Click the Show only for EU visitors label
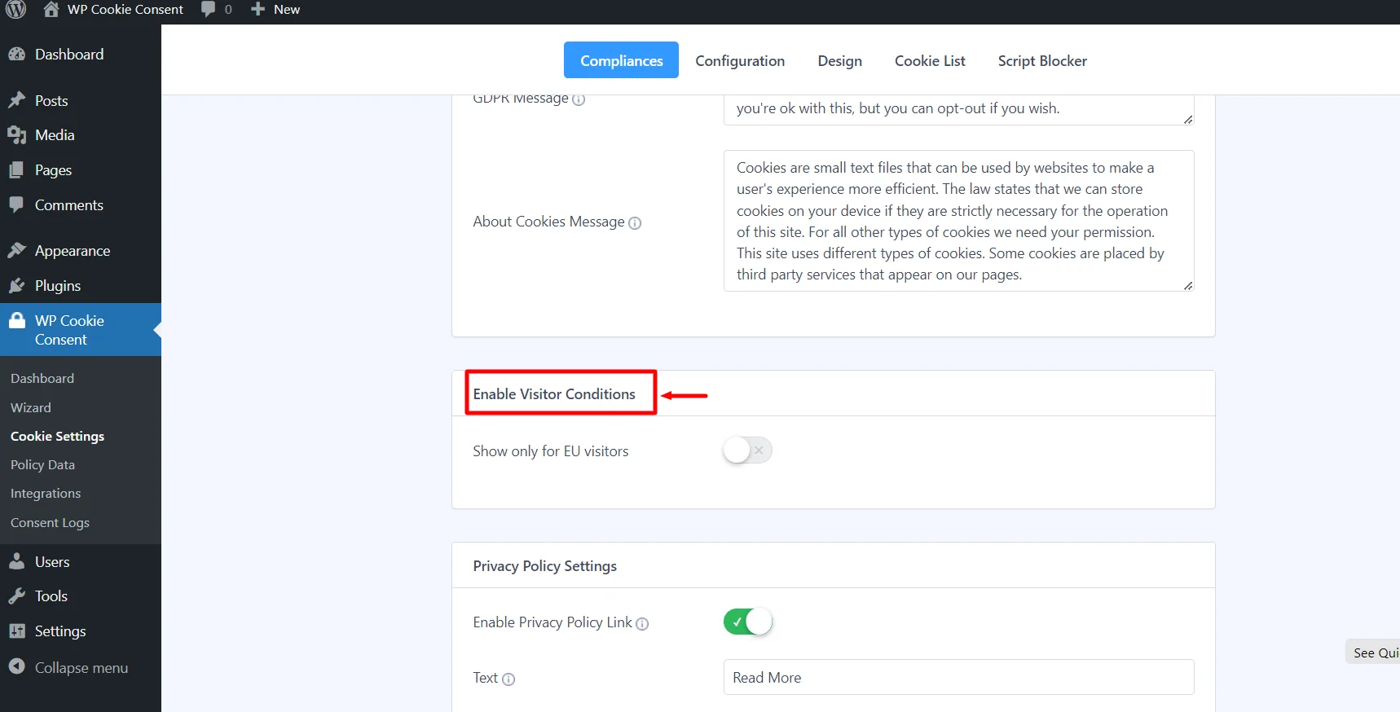This screenshot has height=712, width=1400. [x=550, y=451]
